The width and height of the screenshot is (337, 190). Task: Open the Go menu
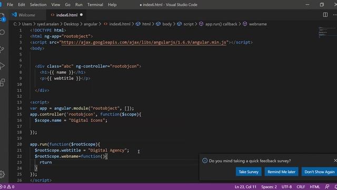pyautogui.click(x=67, y=5)
